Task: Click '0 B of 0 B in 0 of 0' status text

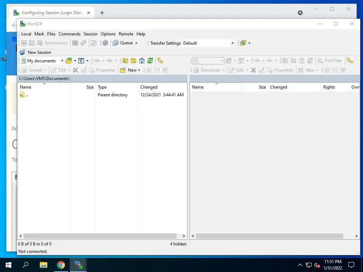Action: (x=35, y=244)
